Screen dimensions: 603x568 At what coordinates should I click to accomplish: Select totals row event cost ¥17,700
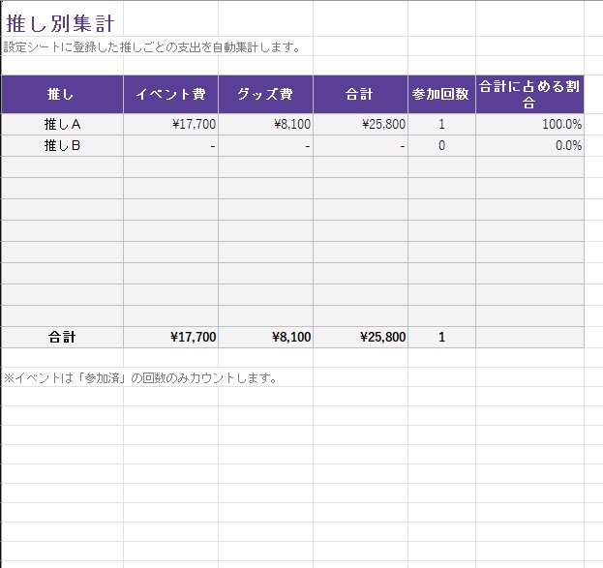170,338
